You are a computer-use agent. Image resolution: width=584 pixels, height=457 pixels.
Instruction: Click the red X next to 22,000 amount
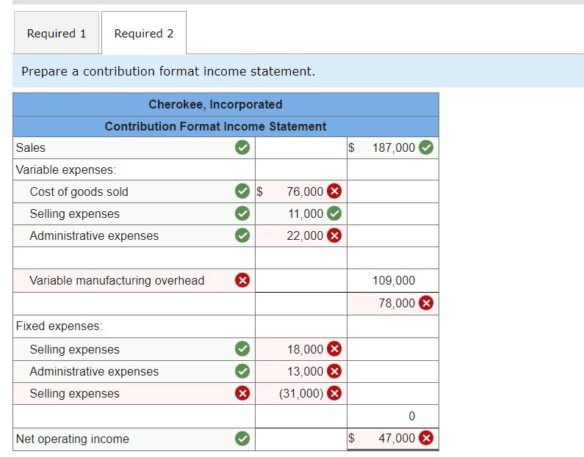click(334, 235)
